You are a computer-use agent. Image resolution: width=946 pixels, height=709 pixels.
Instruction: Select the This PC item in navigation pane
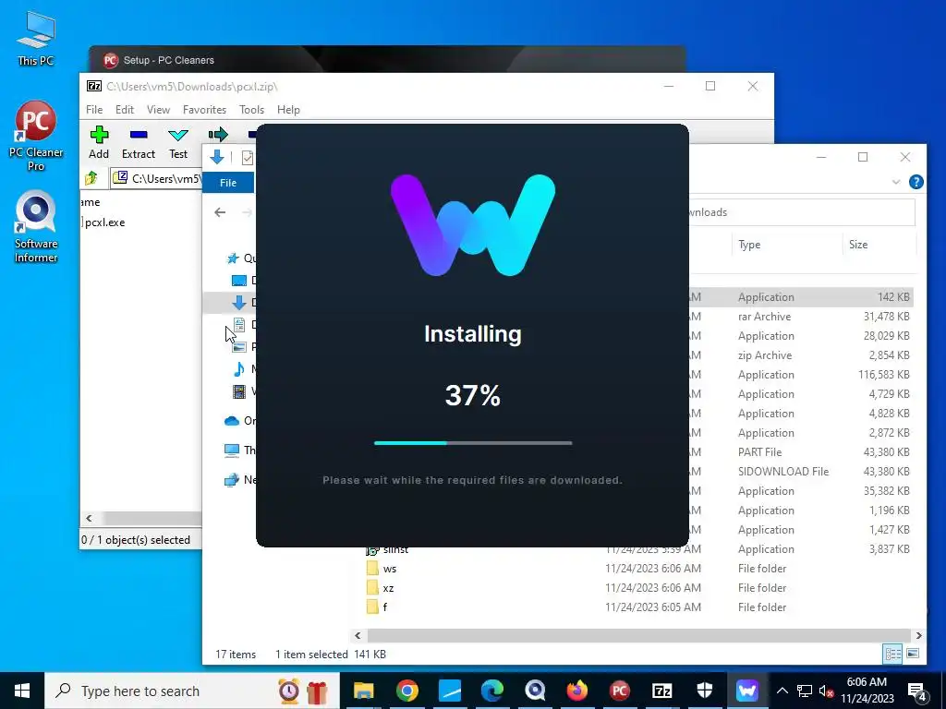click(232, 450)
